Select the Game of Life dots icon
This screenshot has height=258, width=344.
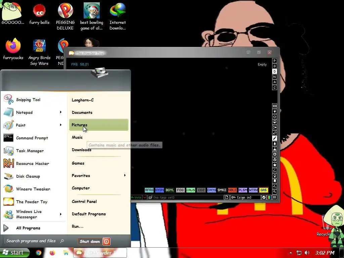coord(274,170)
